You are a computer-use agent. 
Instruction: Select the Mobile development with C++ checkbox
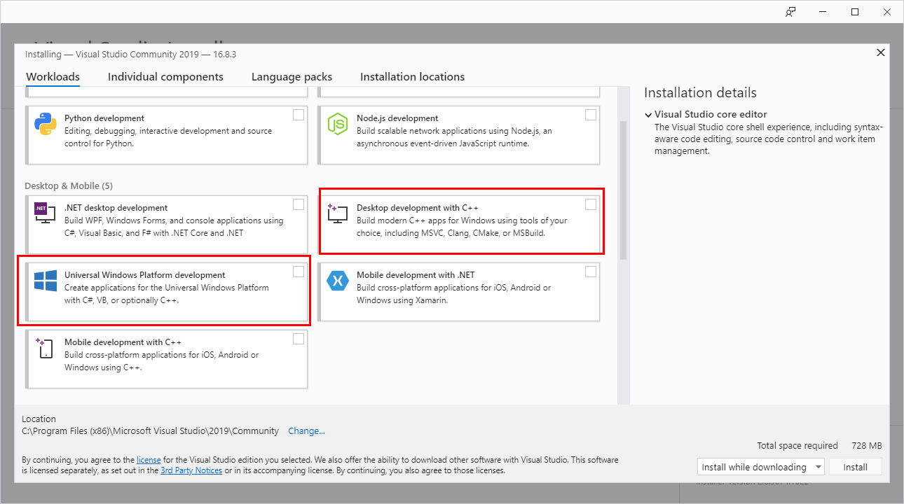click(x=299, y=339)
